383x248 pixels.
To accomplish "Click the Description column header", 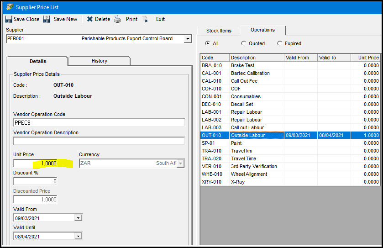I will coord(256,58).
